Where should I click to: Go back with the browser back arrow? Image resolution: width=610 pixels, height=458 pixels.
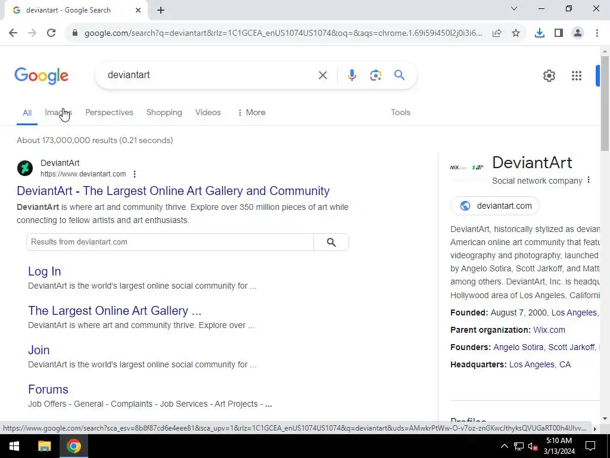(x=13, y=33)
